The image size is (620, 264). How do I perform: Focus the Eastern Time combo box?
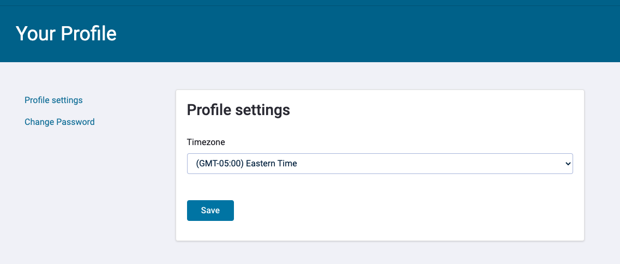[380, 164]
